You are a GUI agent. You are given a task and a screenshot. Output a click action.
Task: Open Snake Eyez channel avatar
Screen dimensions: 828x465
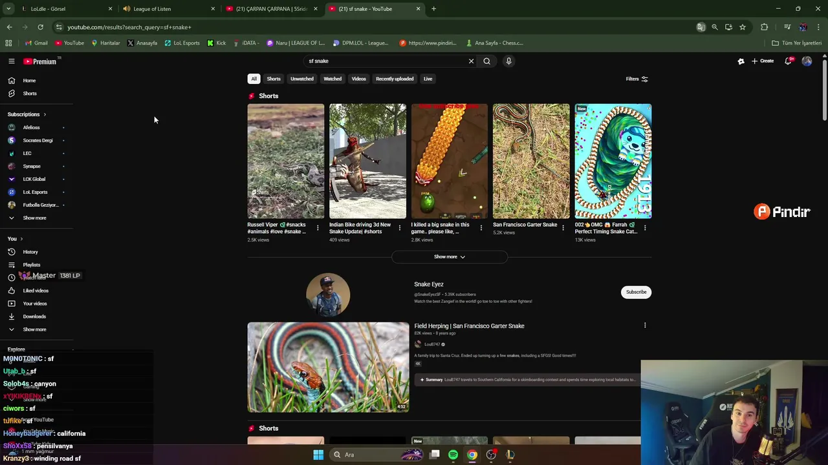(328, 294)
